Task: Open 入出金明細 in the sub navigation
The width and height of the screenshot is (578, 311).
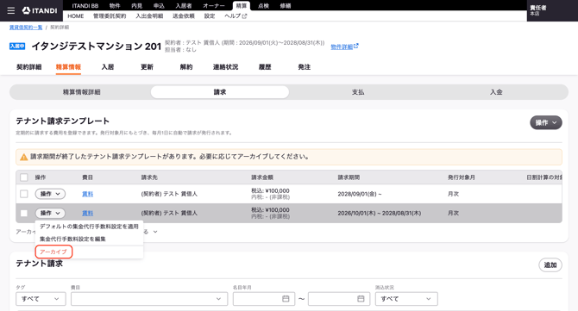Action: click(x=149, y=16)
